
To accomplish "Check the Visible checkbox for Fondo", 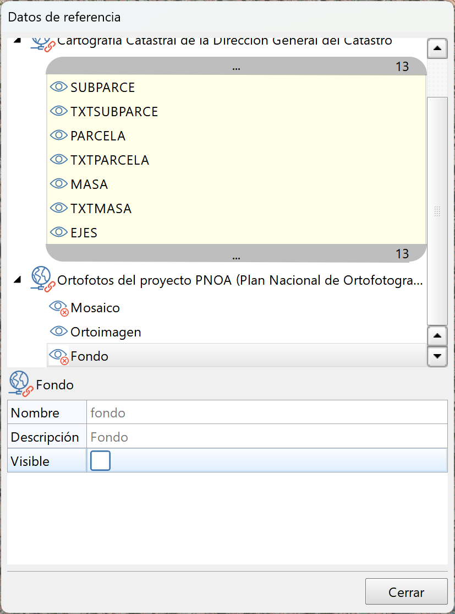I will pos(100,460).
